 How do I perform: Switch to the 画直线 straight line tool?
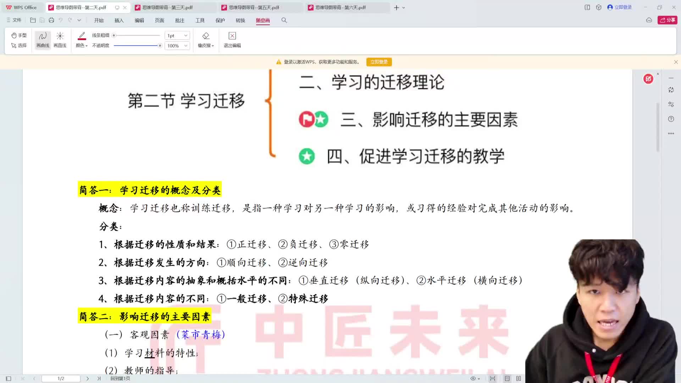pos(60,39)
